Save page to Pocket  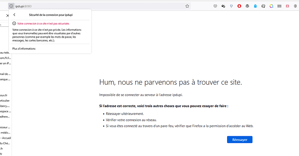[x=215, y=6]
